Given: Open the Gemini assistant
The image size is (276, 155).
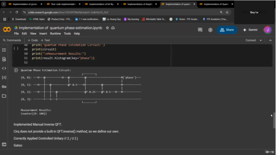Looking at the screenshot, I should (x=250, y=30).
